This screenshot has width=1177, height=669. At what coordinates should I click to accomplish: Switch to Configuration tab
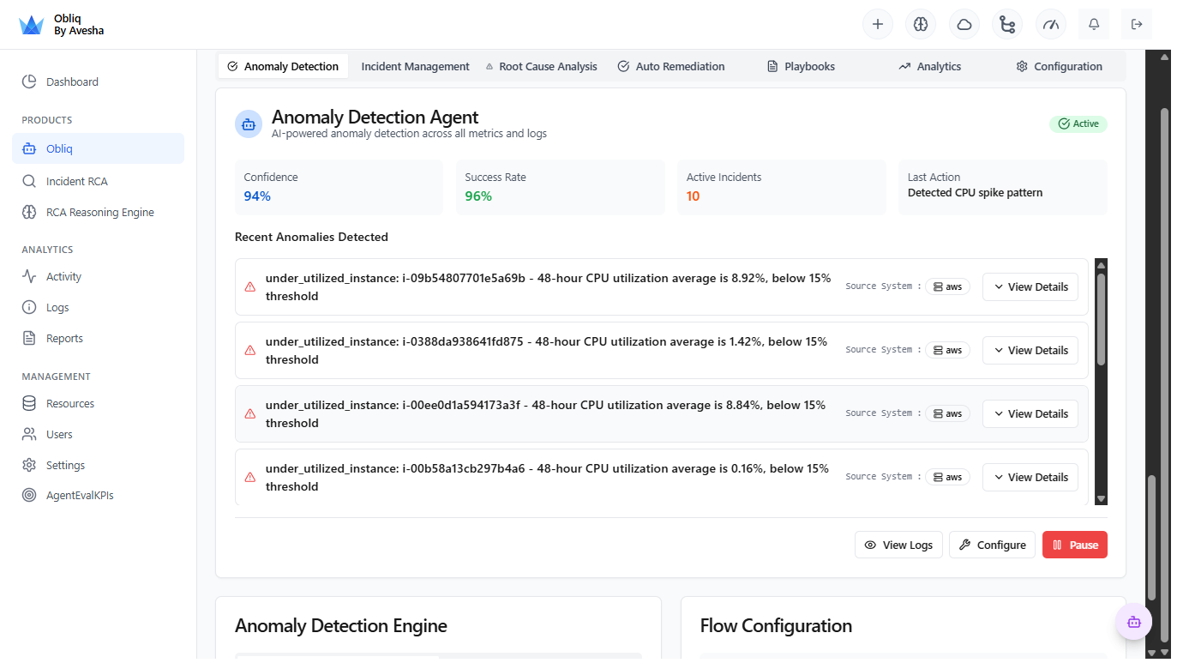click(x=1060, y=66)
